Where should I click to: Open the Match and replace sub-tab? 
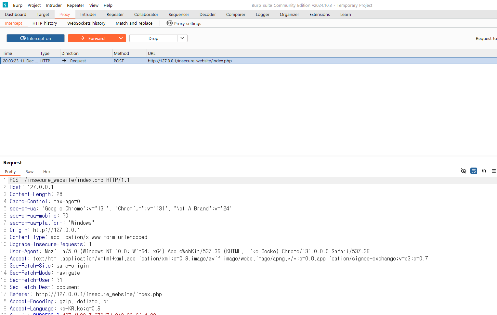(x=134, y=23)
